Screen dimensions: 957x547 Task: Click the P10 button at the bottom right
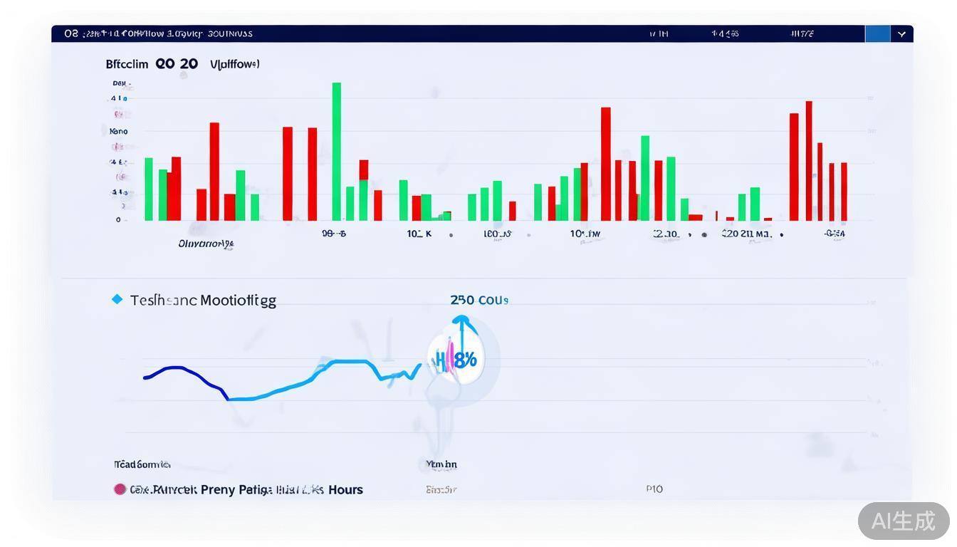(654, 489)
